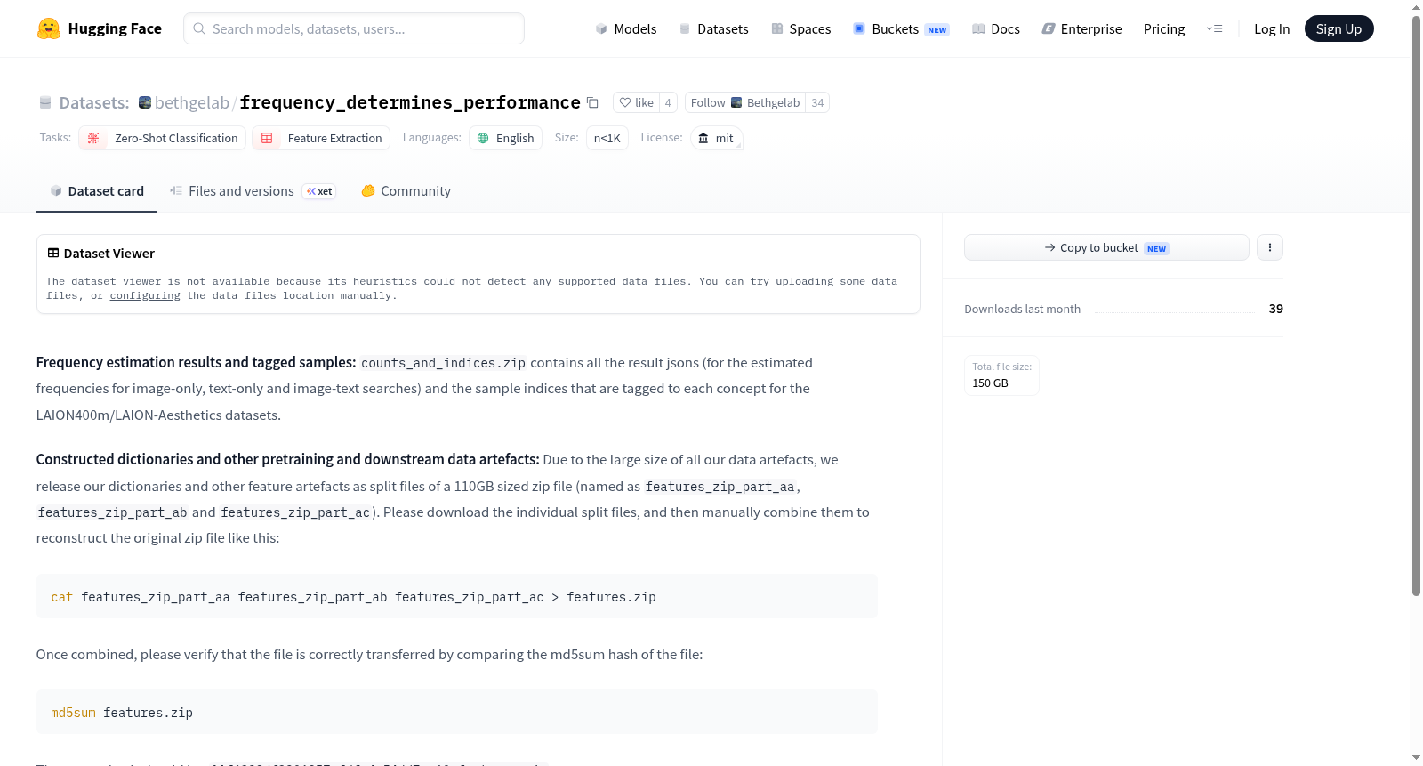The height and width of the screenshot is (766, 1423).
Task: Click the Datasets breadcrumb stack icon
Action: point(45,102)
